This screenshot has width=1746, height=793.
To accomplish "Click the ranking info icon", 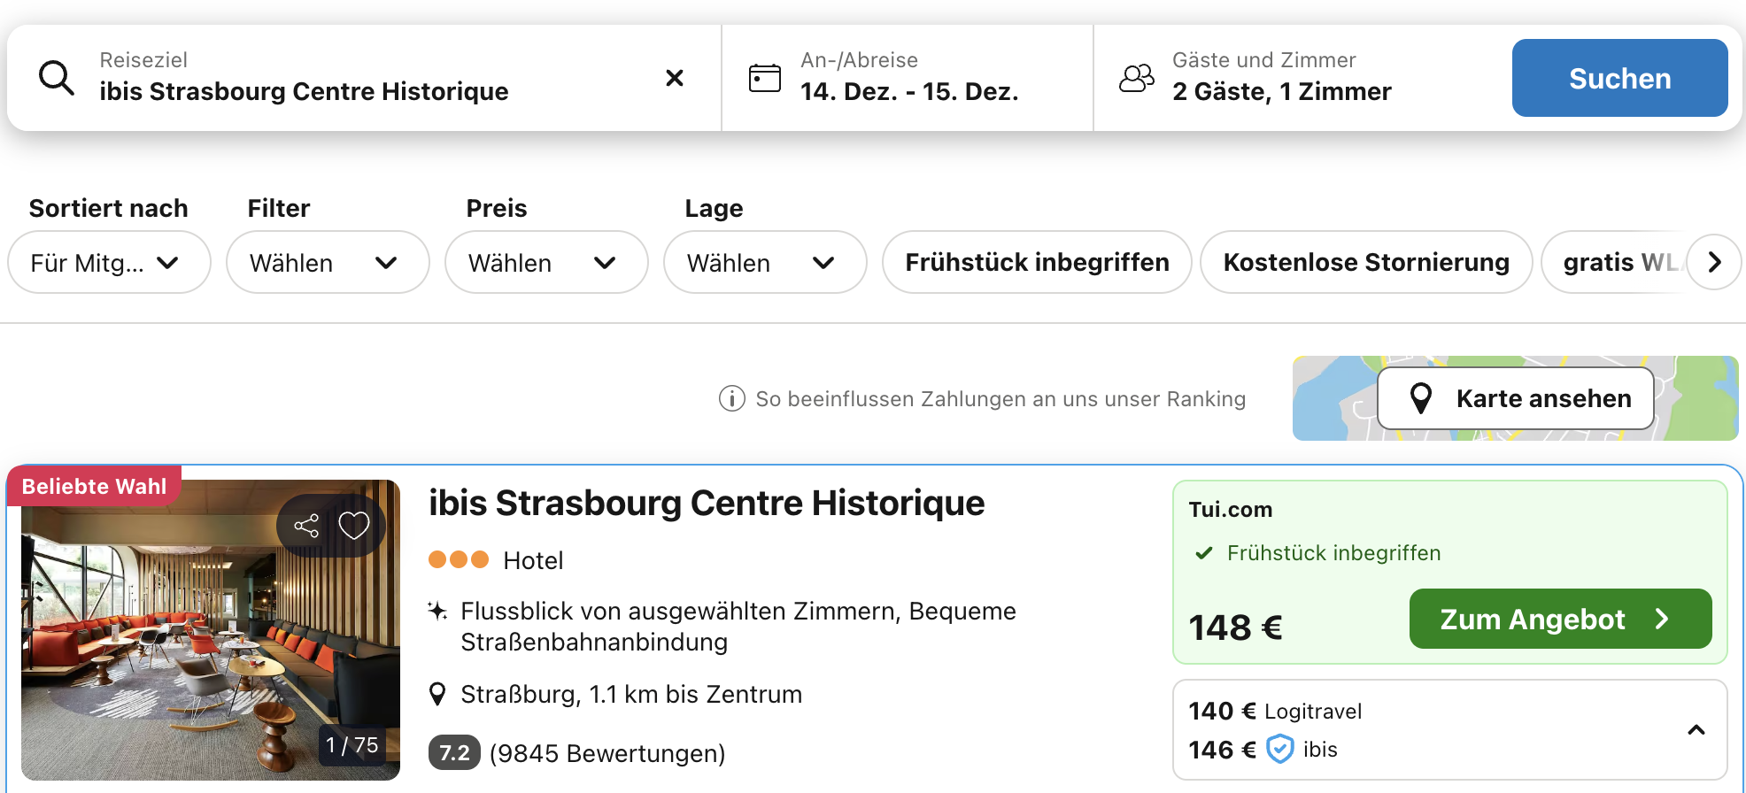I will click(731, 399).
